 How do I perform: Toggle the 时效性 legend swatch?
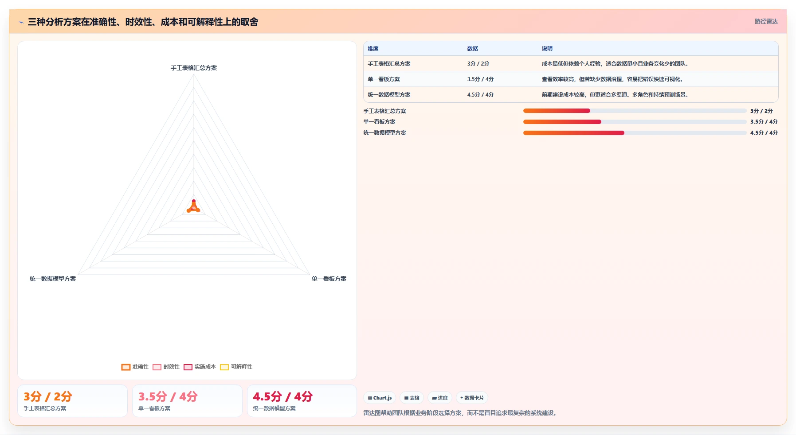coord(157,367)
